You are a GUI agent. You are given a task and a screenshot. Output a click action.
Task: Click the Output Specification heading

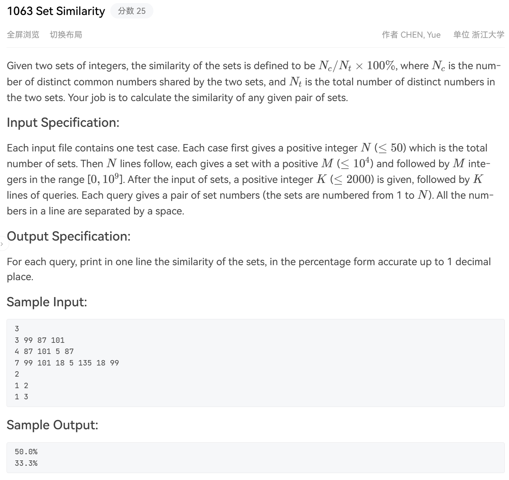point(69,236)
